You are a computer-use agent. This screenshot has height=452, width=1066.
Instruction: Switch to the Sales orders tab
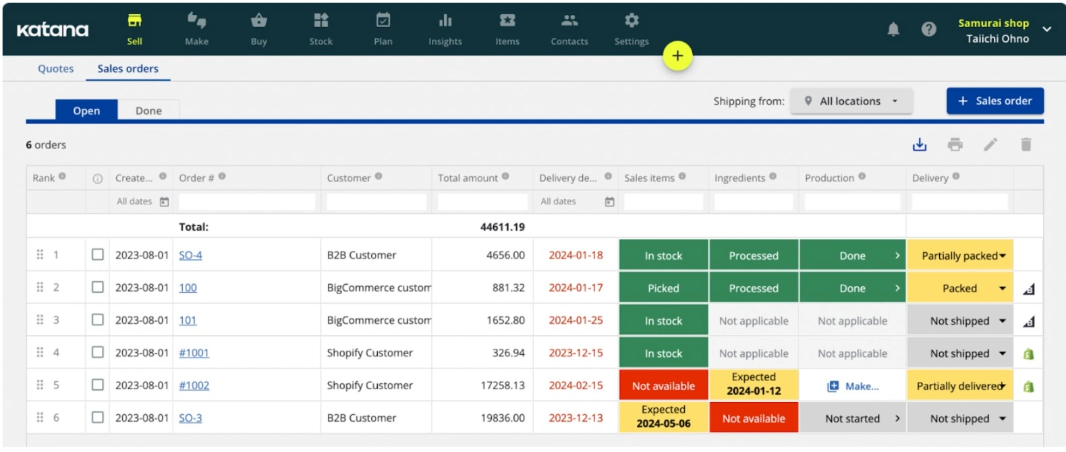pos(128,68)
